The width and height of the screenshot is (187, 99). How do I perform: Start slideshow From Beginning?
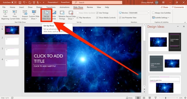(x=5, y=15)
